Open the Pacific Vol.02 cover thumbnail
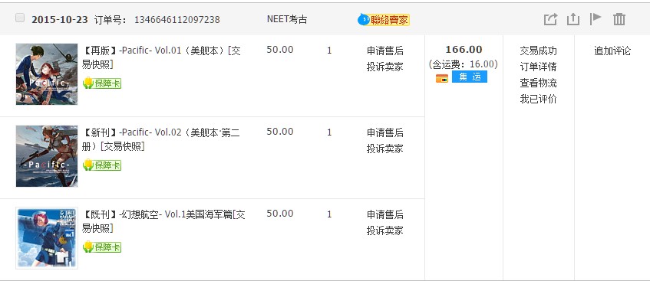 (x=47, y=156)
